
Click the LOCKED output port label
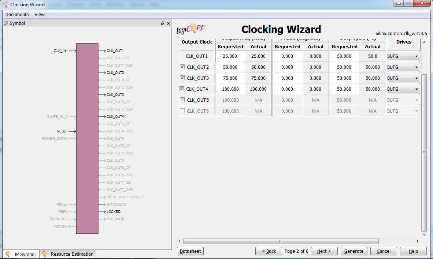(x=114, y=212)
